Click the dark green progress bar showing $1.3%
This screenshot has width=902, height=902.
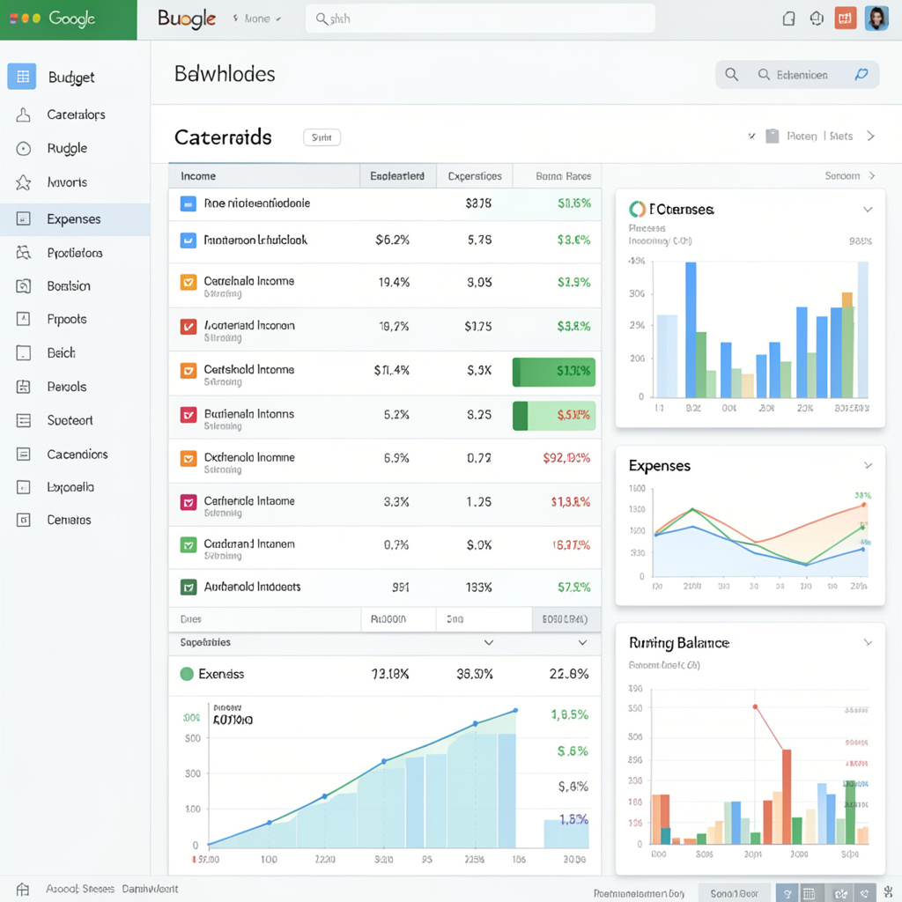[553, 372]
